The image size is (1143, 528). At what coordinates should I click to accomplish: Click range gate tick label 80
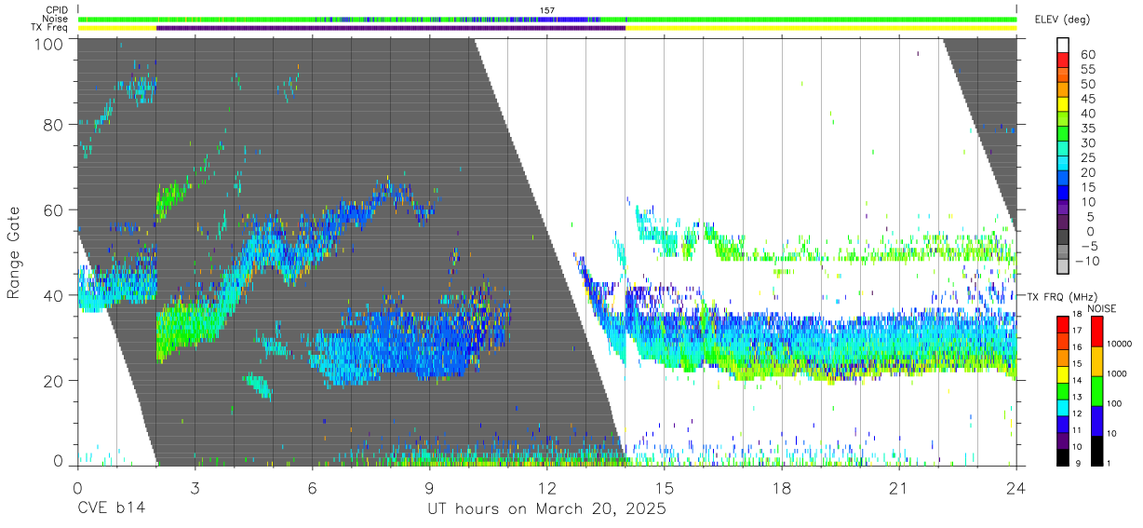click(52, 125)
